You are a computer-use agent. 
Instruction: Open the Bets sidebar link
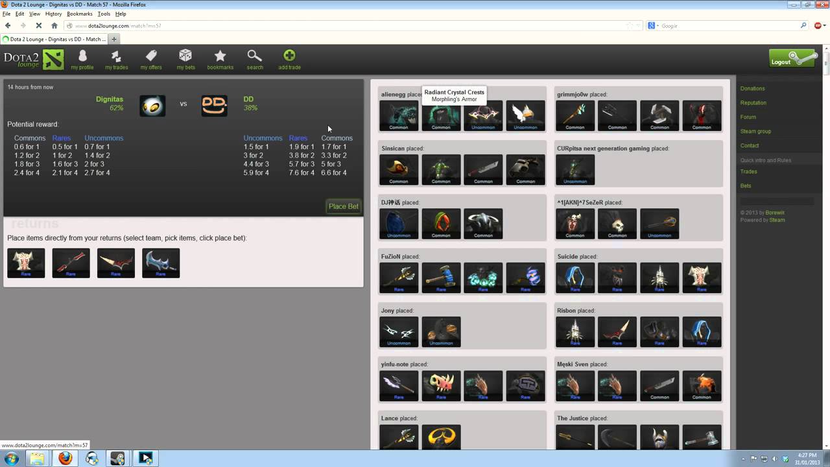[x=746, y=186]
